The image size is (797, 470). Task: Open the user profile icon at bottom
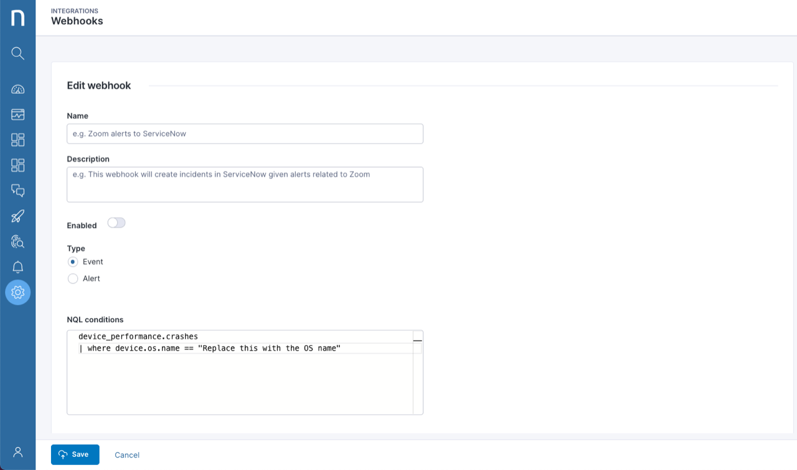(17, 452)
